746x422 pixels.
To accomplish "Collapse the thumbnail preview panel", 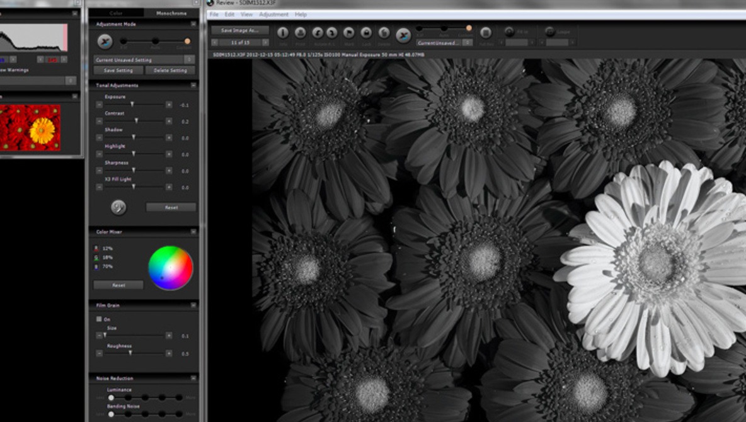I will (x=75, y=96).
